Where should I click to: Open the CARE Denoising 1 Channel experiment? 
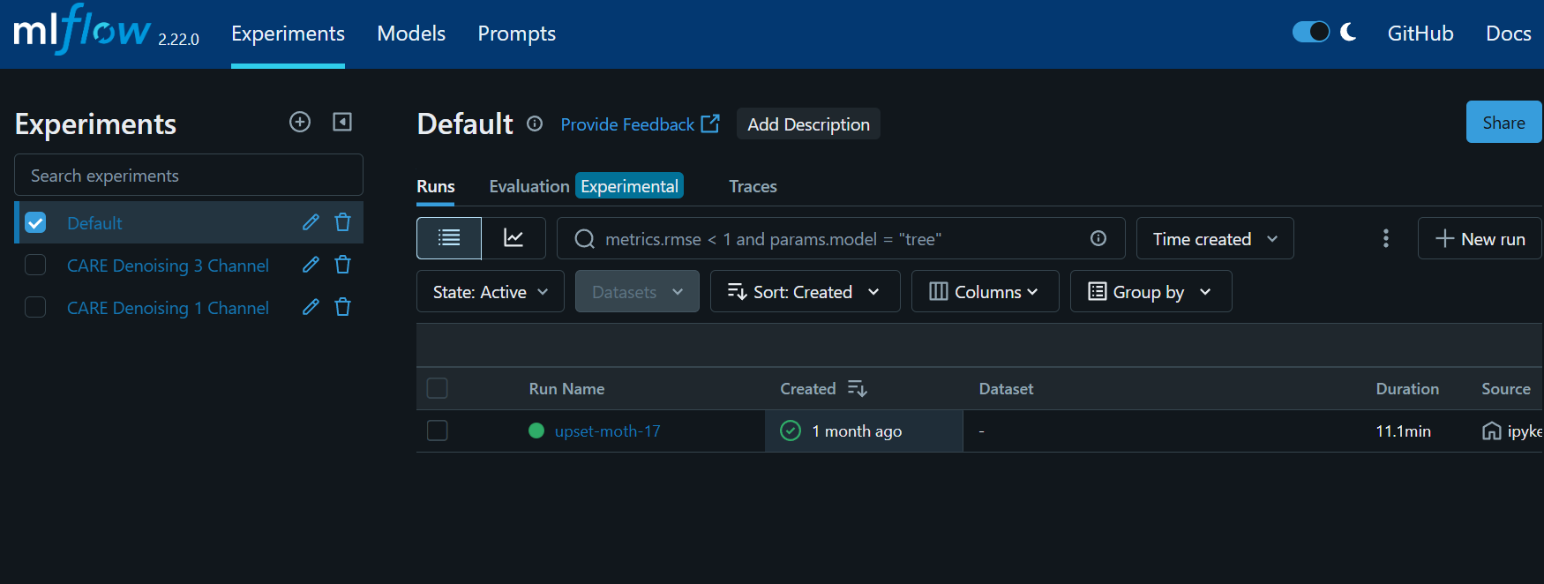click(168, 308)
